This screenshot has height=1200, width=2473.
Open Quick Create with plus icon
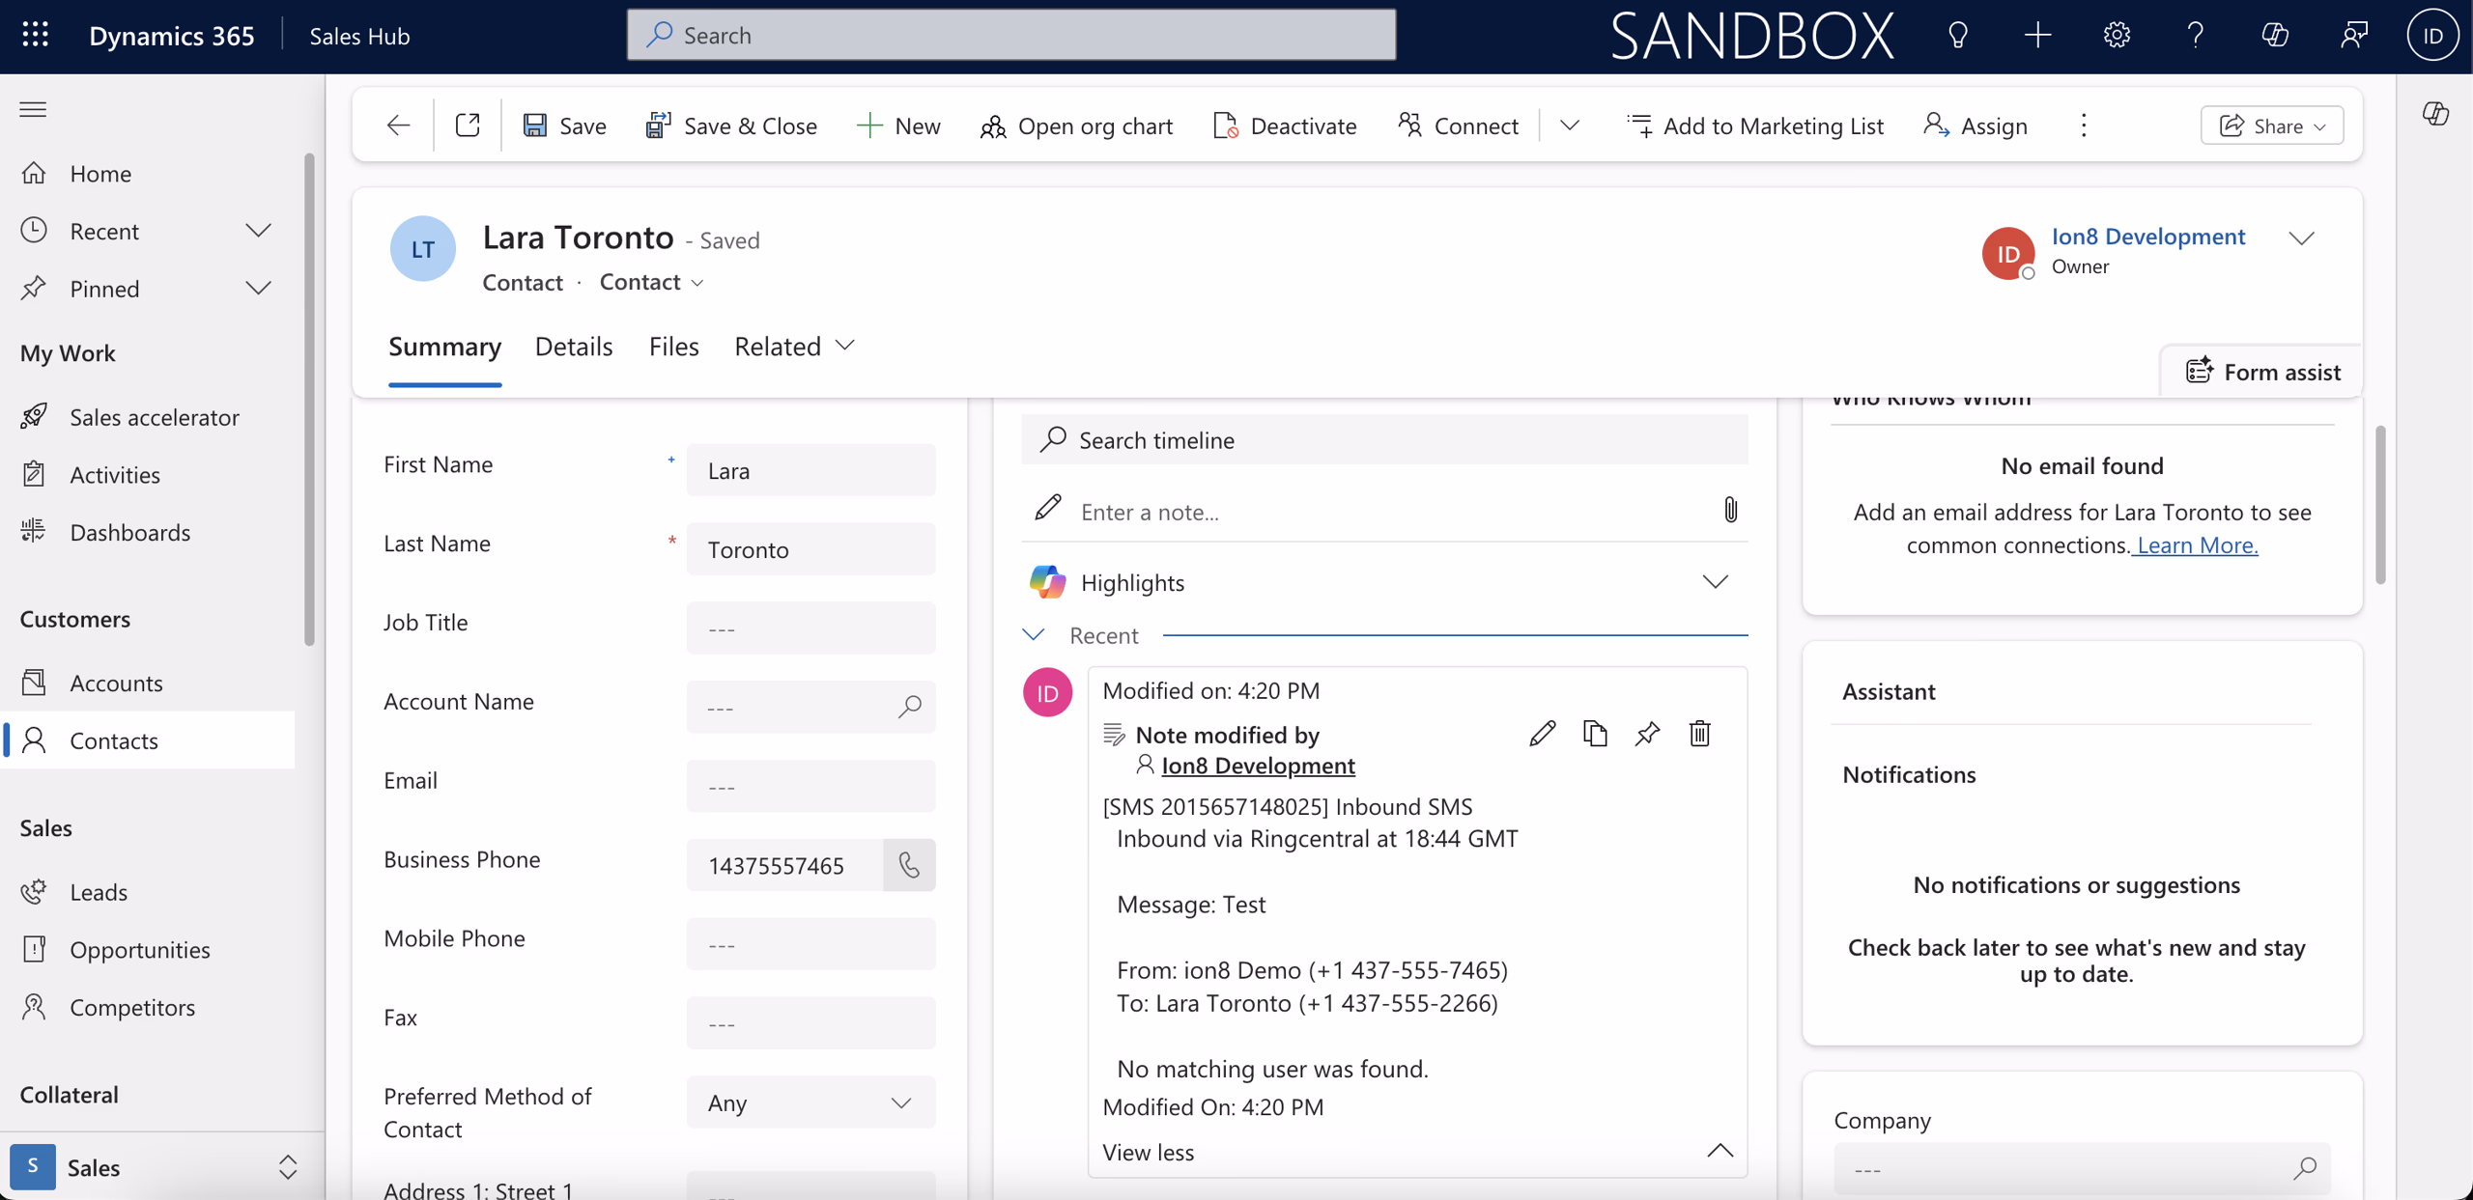tap(2037, 35)
